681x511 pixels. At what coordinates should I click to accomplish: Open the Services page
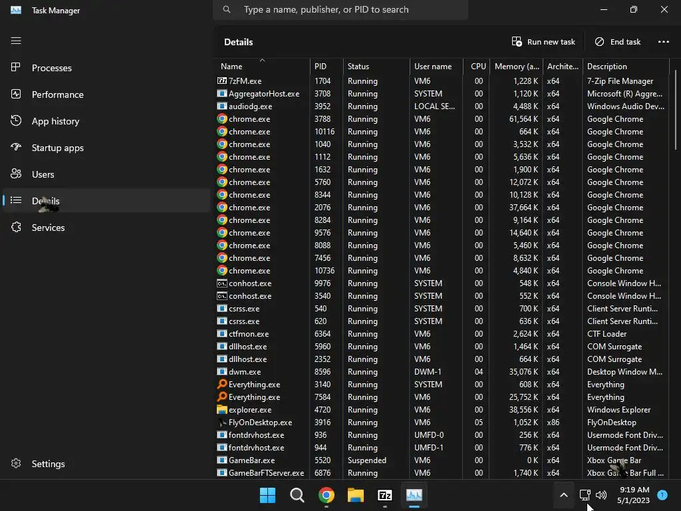coord(106,228)
